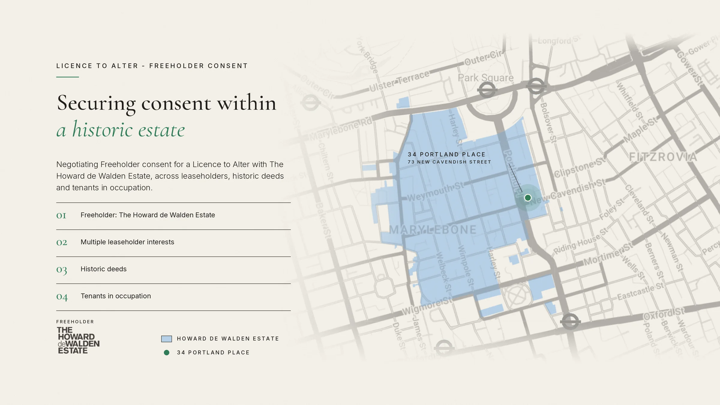Viewport: 720px width, 405px height.
Task: Click 'LICENCE TO ALTER - FREEHOLDER CONSENT' caption
Action: coord(152,66)
